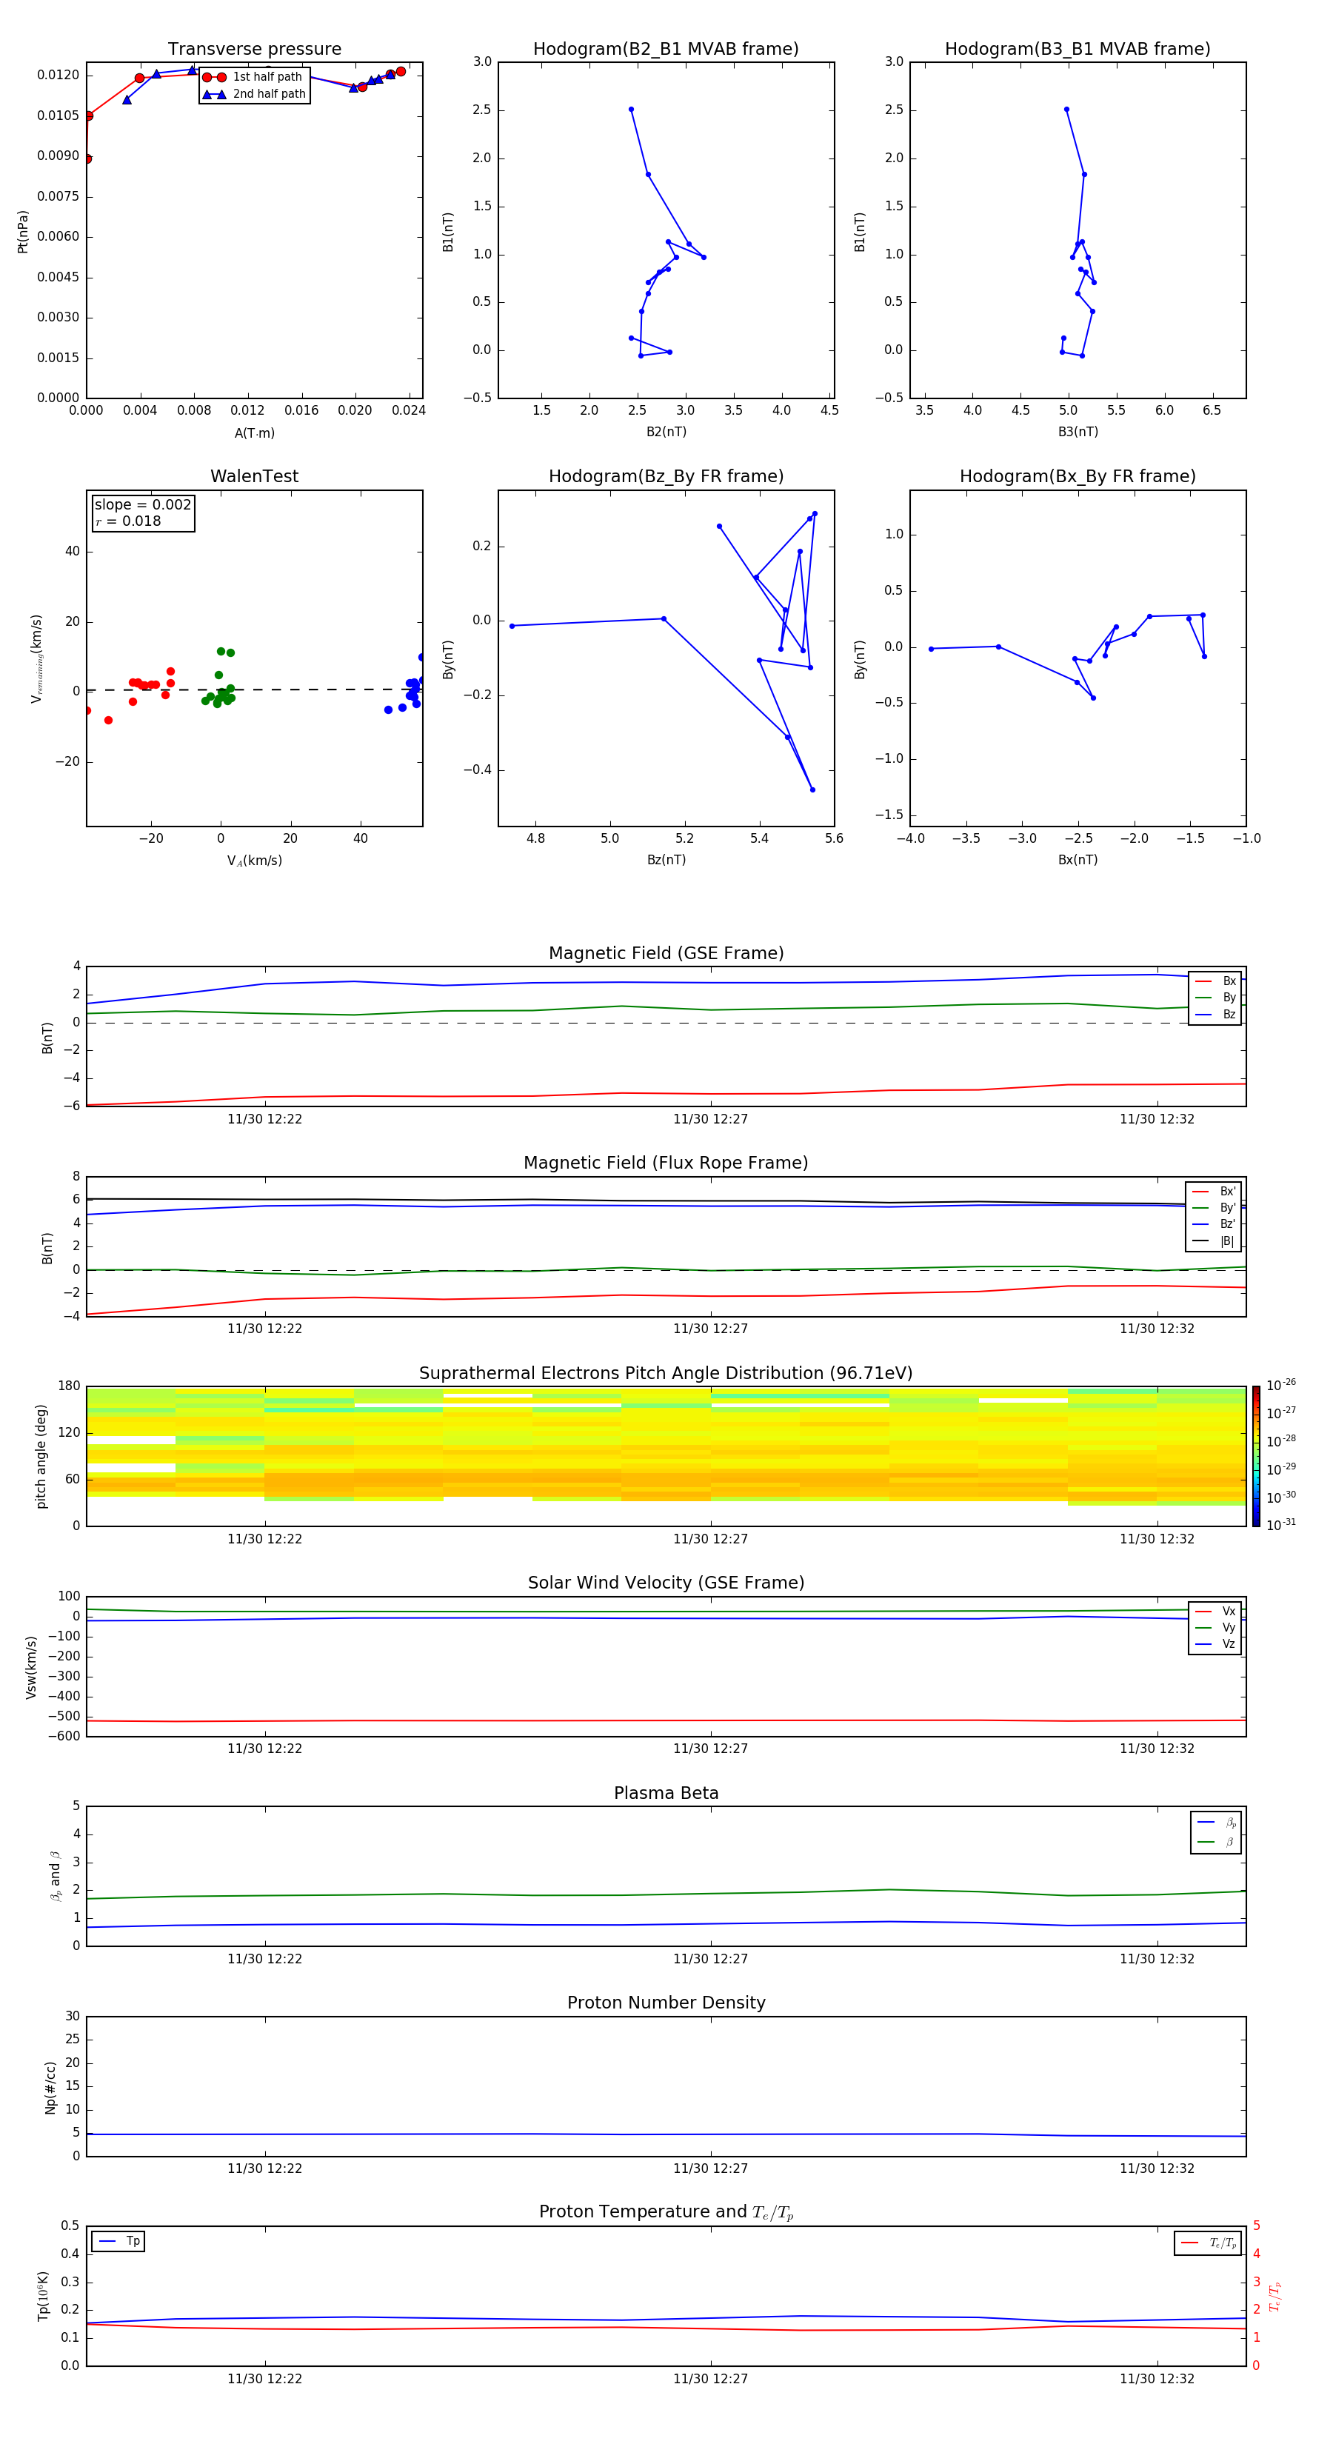Click the 'Transverse pressure' plot title
This screenshot has width=1333, height=2444.
click(x=254, y=50)
